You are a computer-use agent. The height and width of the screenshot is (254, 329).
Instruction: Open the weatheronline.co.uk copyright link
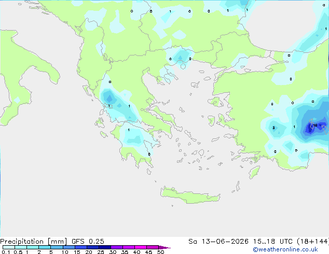pyautogui.click(x=285, y=249)
